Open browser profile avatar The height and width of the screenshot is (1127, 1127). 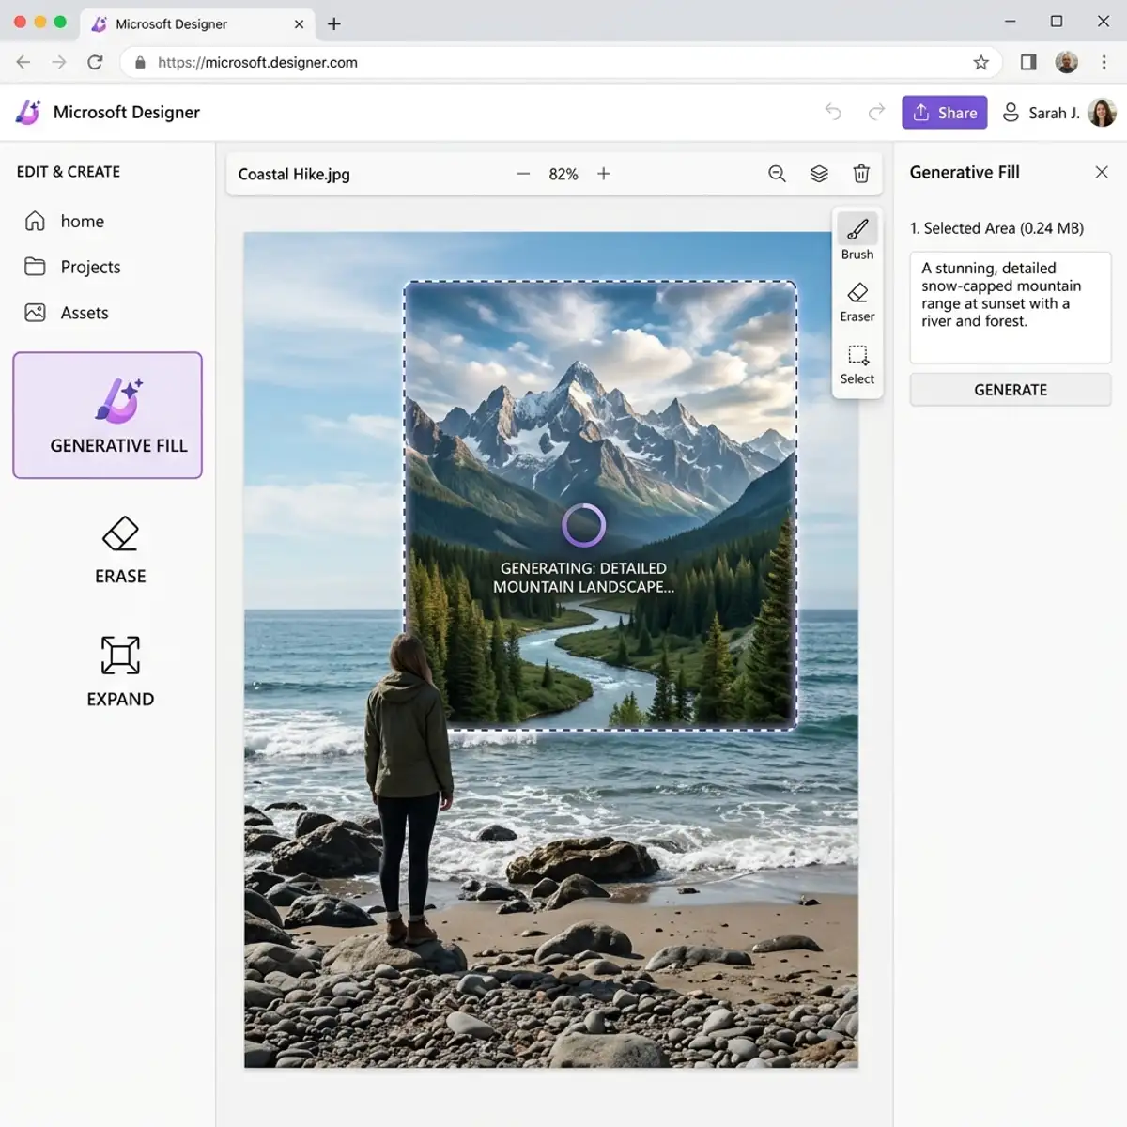coord(1066,62)
